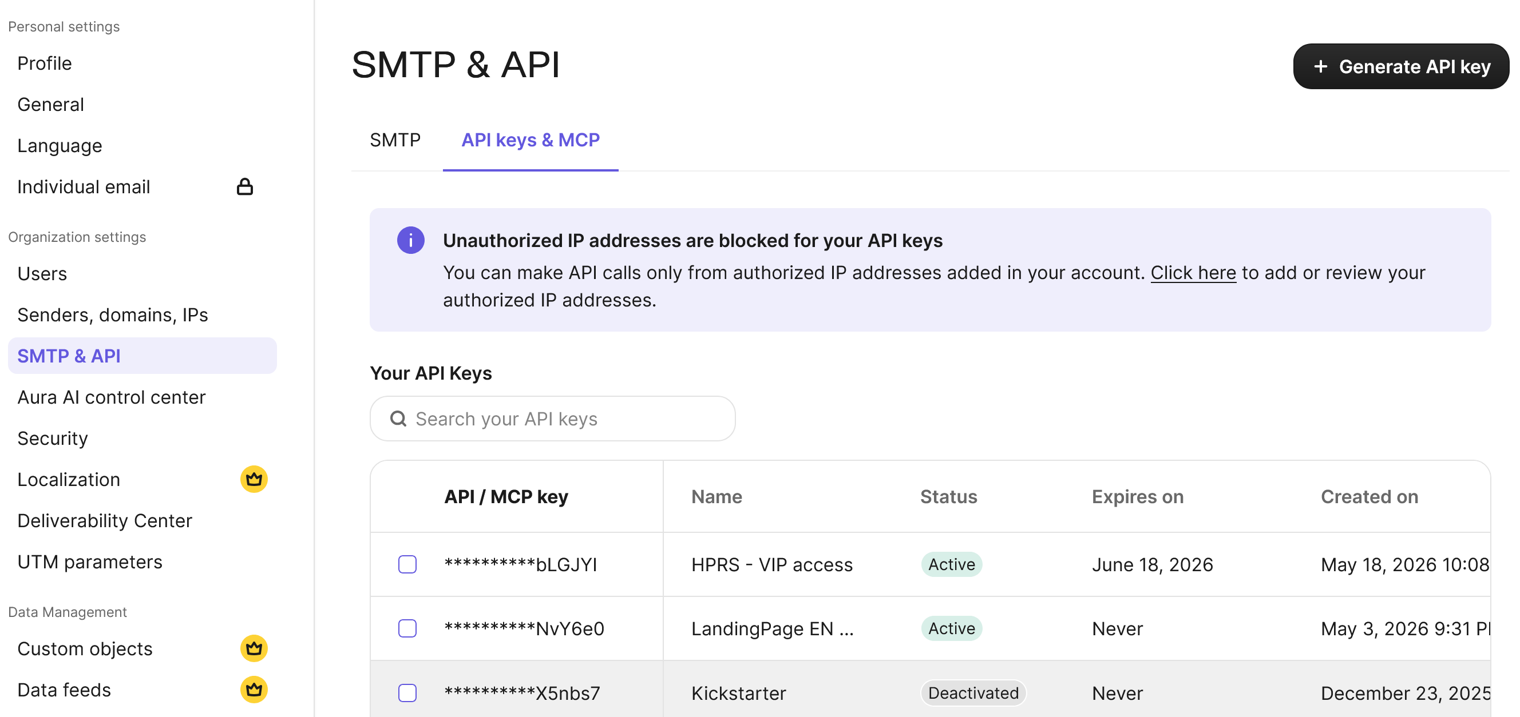Open Deliverability Center
This screenshot has width=1520, height=717.
coord(104,521)
